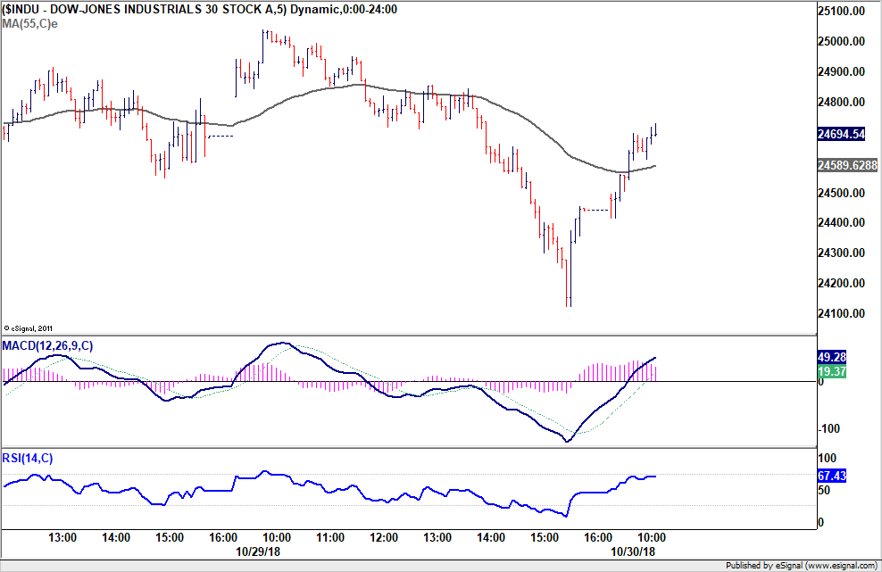Click the 10/30/18 date label
Screen dimensions: 882x572
[x=633, y=551]
